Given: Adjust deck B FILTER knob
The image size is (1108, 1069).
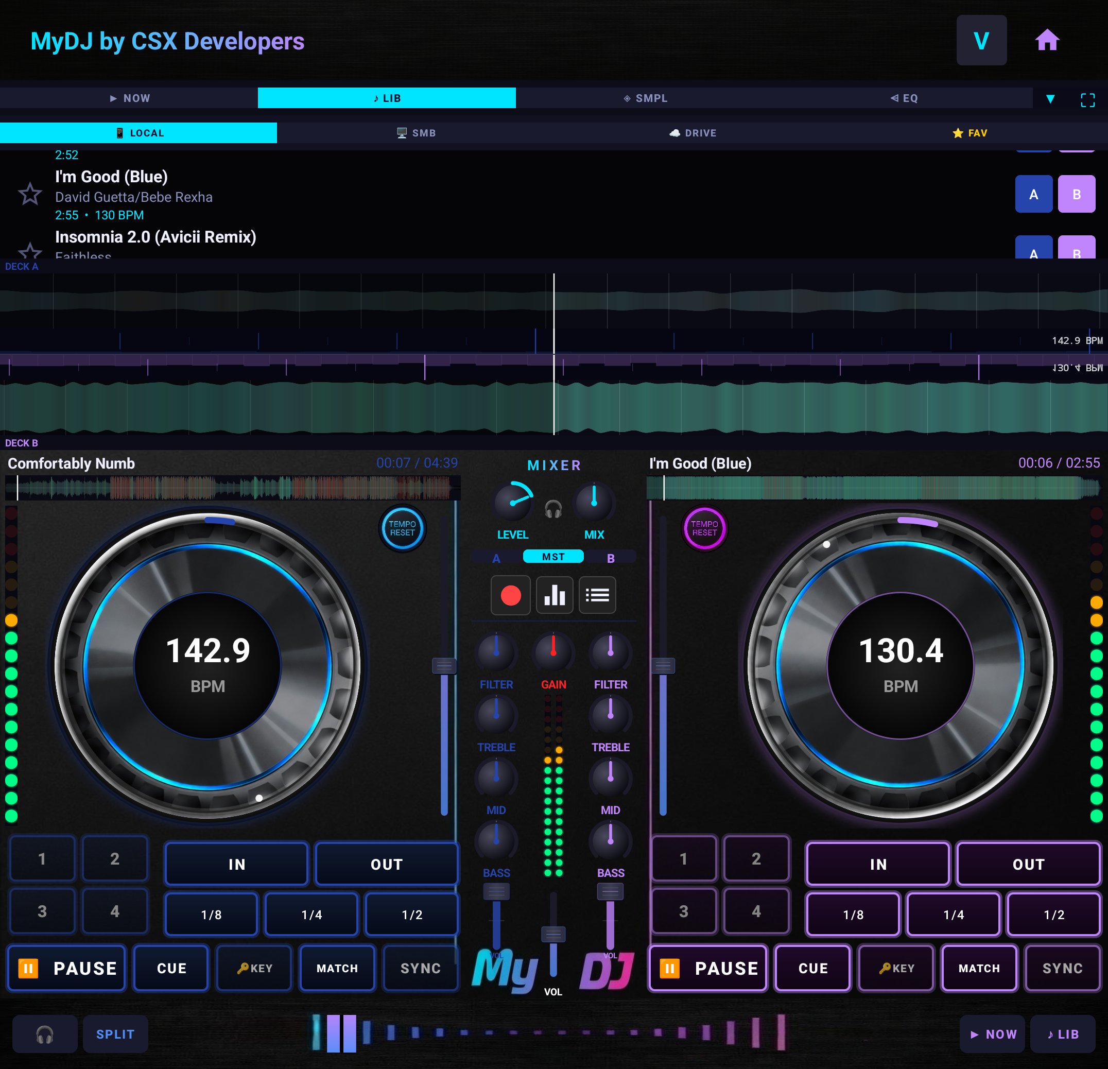Looking at the screenshot, I should (x=611, y=652).
